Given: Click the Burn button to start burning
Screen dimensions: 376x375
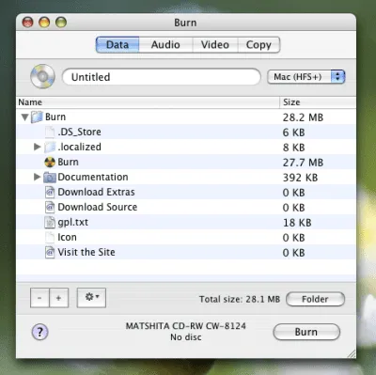Looking at the screenshot, I should pyautogui.click(x=306, y=332).
